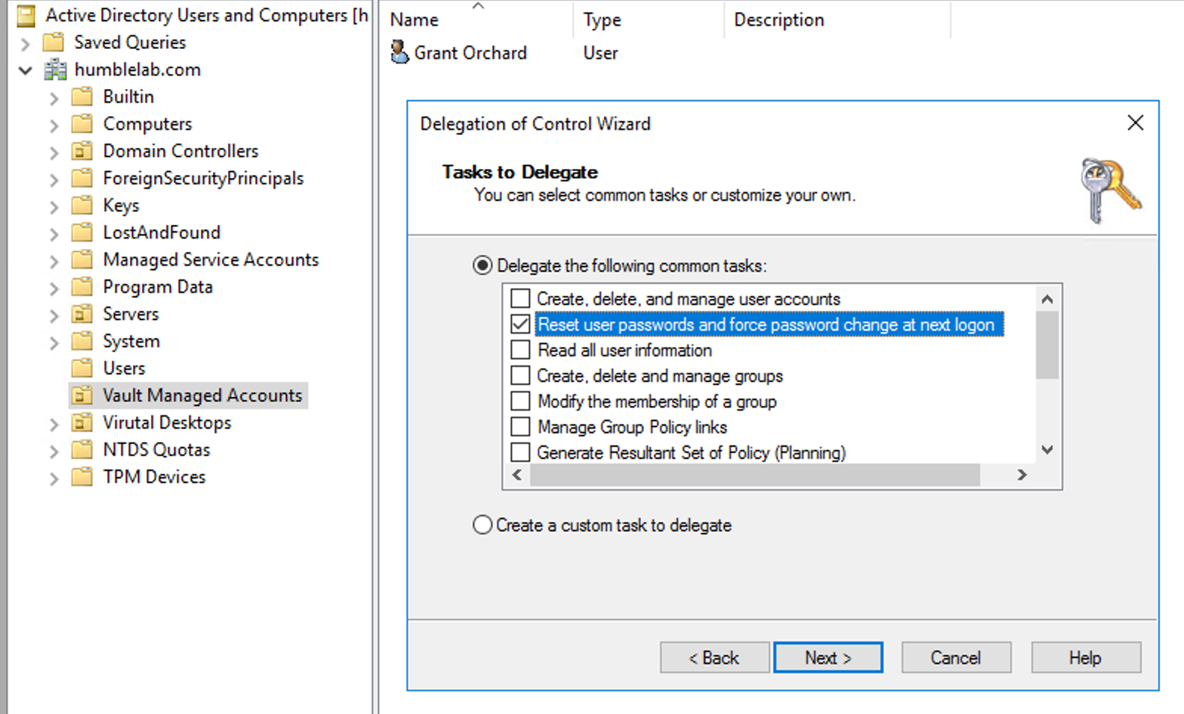Select the Users container label in tree
This screenshot has width=1184, height=714.
pyautogui.click(x=124, y=368)
